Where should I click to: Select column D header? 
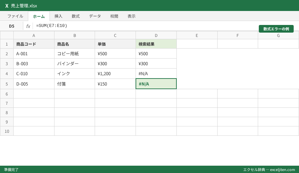point(156,35)
